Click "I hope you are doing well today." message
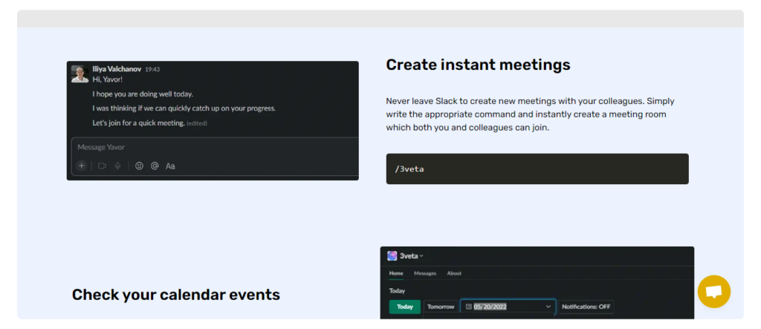The image size is (761, 329). [143, 94]
